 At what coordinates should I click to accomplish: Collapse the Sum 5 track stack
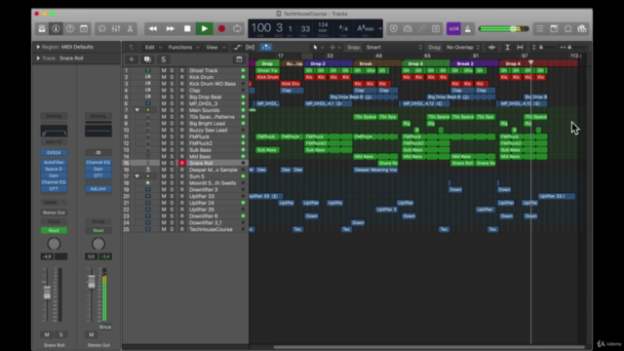(x=136, y=176)
